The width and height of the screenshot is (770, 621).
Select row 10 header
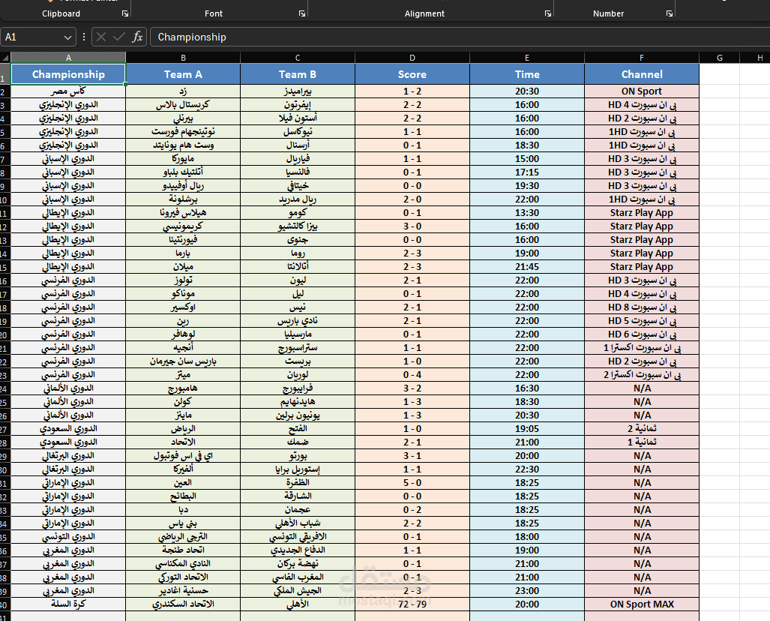point(5,199)
